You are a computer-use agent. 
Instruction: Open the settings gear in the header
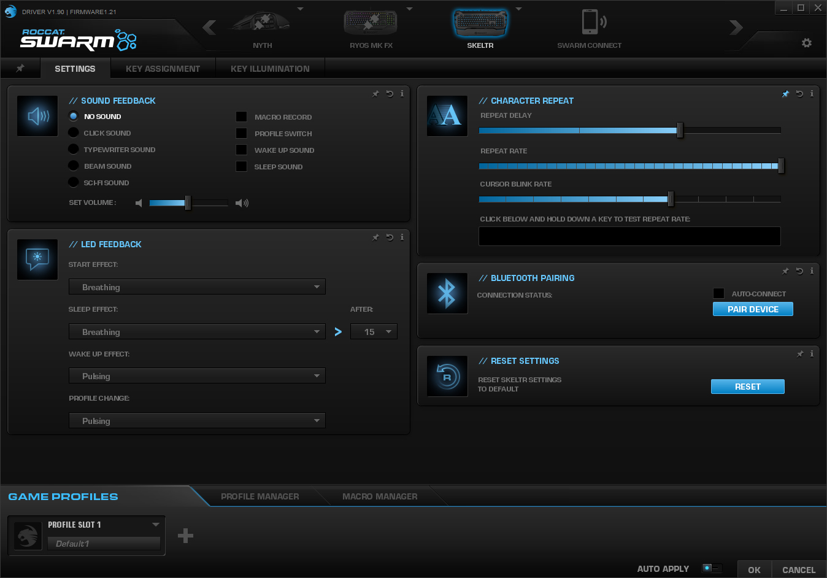pos(807,43)
